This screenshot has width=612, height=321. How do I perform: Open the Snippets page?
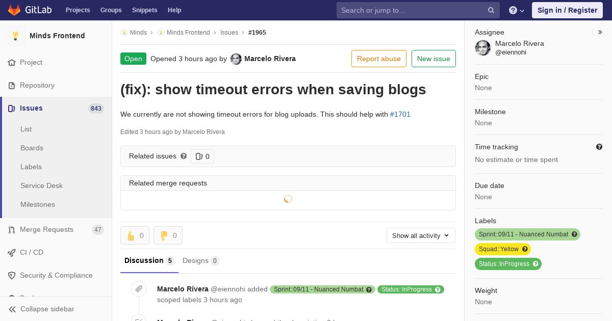coord(145,10)
